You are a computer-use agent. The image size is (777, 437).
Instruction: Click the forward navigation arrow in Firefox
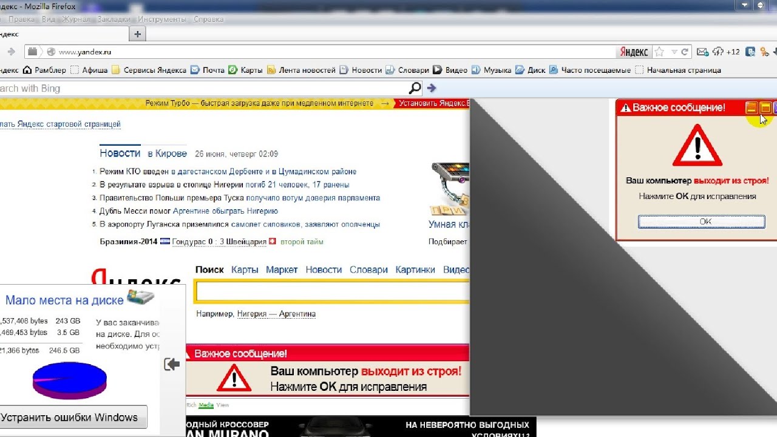10,52
